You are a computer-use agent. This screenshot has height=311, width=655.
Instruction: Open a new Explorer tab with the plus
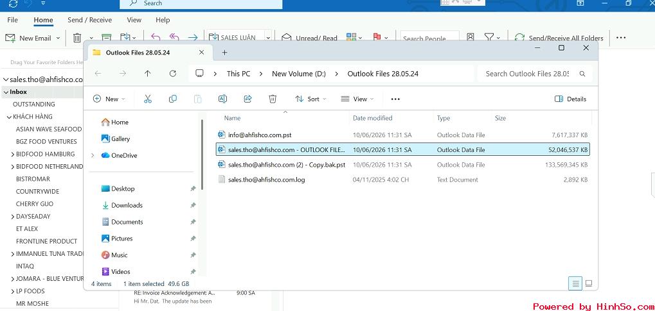click(224, 53)
